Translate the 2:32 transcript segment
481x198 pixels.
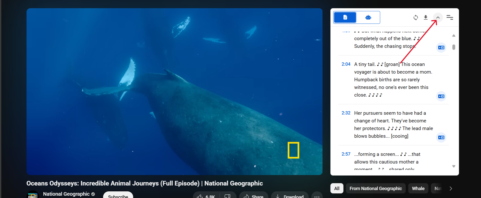coord(441,137)
